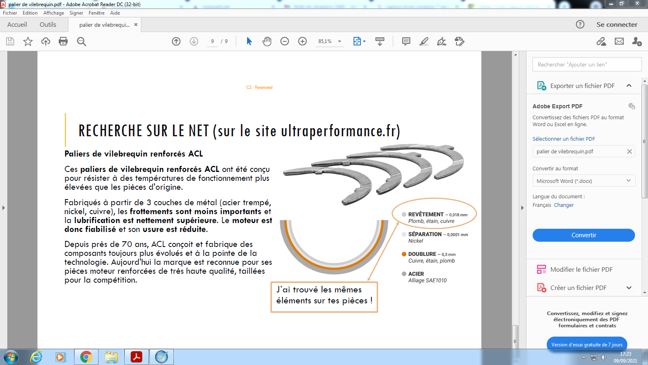Open the Affichage menu
The image size is (648, 365).
pos(53,13)
